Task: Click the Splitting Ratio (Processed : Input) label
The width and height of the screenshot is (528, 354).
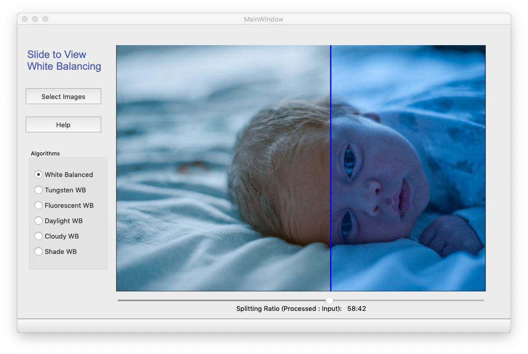Action: (x=289, y=308)
